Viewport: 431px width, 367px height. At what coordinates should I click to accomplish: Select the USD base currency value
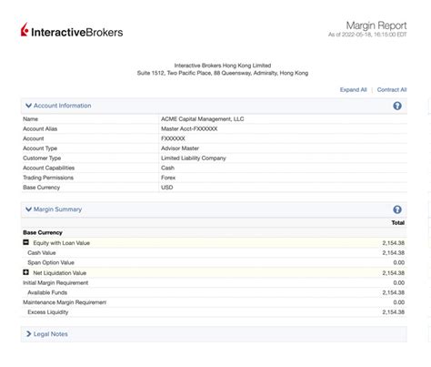point(167,188)
